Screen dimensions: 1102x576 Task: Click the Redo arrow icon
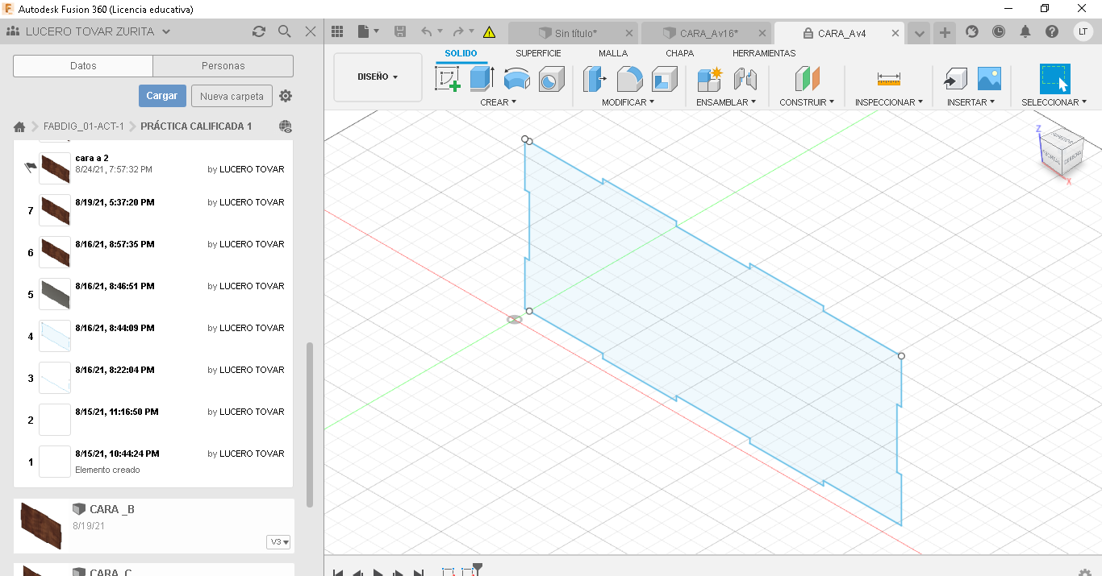coord(458,31)
